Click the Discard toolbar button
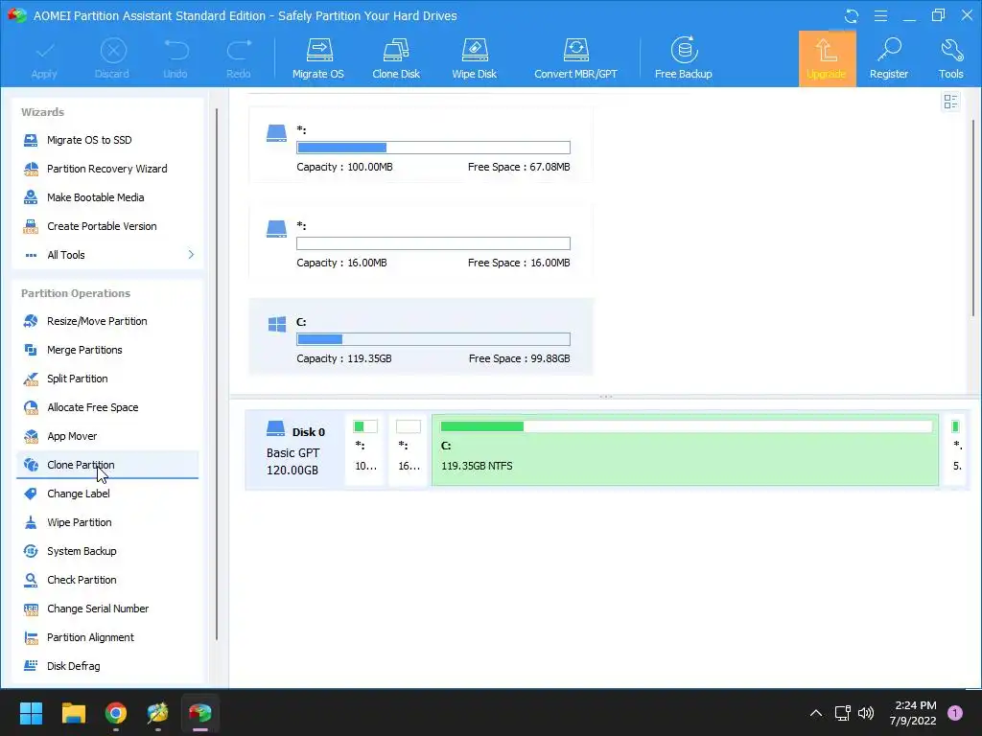 112,58
